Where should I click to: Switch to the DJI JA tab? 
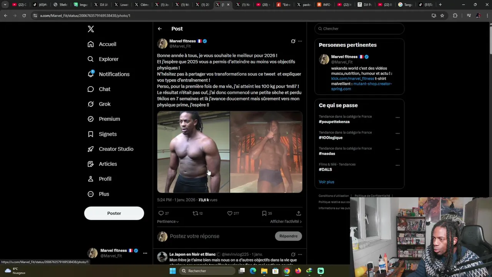(101, 5)
